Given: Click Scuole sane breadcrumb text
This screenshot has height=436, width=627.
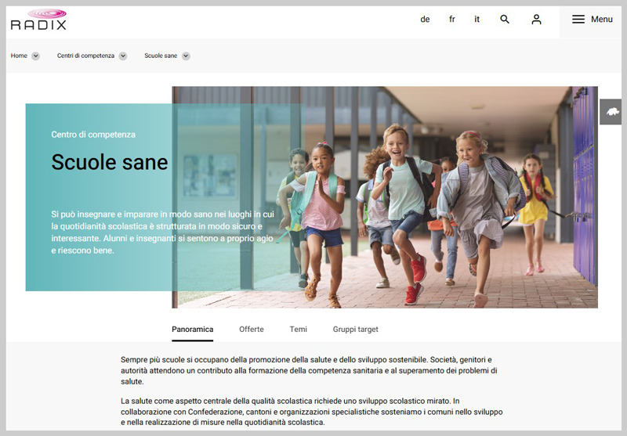Looking at the screenshot, I should tap(161, 56).
